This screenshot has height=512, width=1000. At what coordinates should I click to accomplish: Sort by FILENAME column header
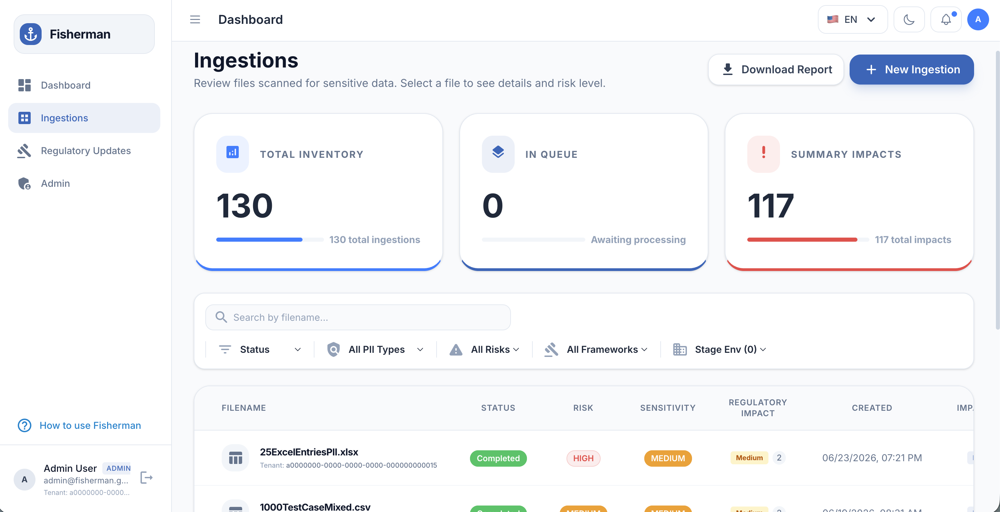pyautogui.click(x=244, y=408)
